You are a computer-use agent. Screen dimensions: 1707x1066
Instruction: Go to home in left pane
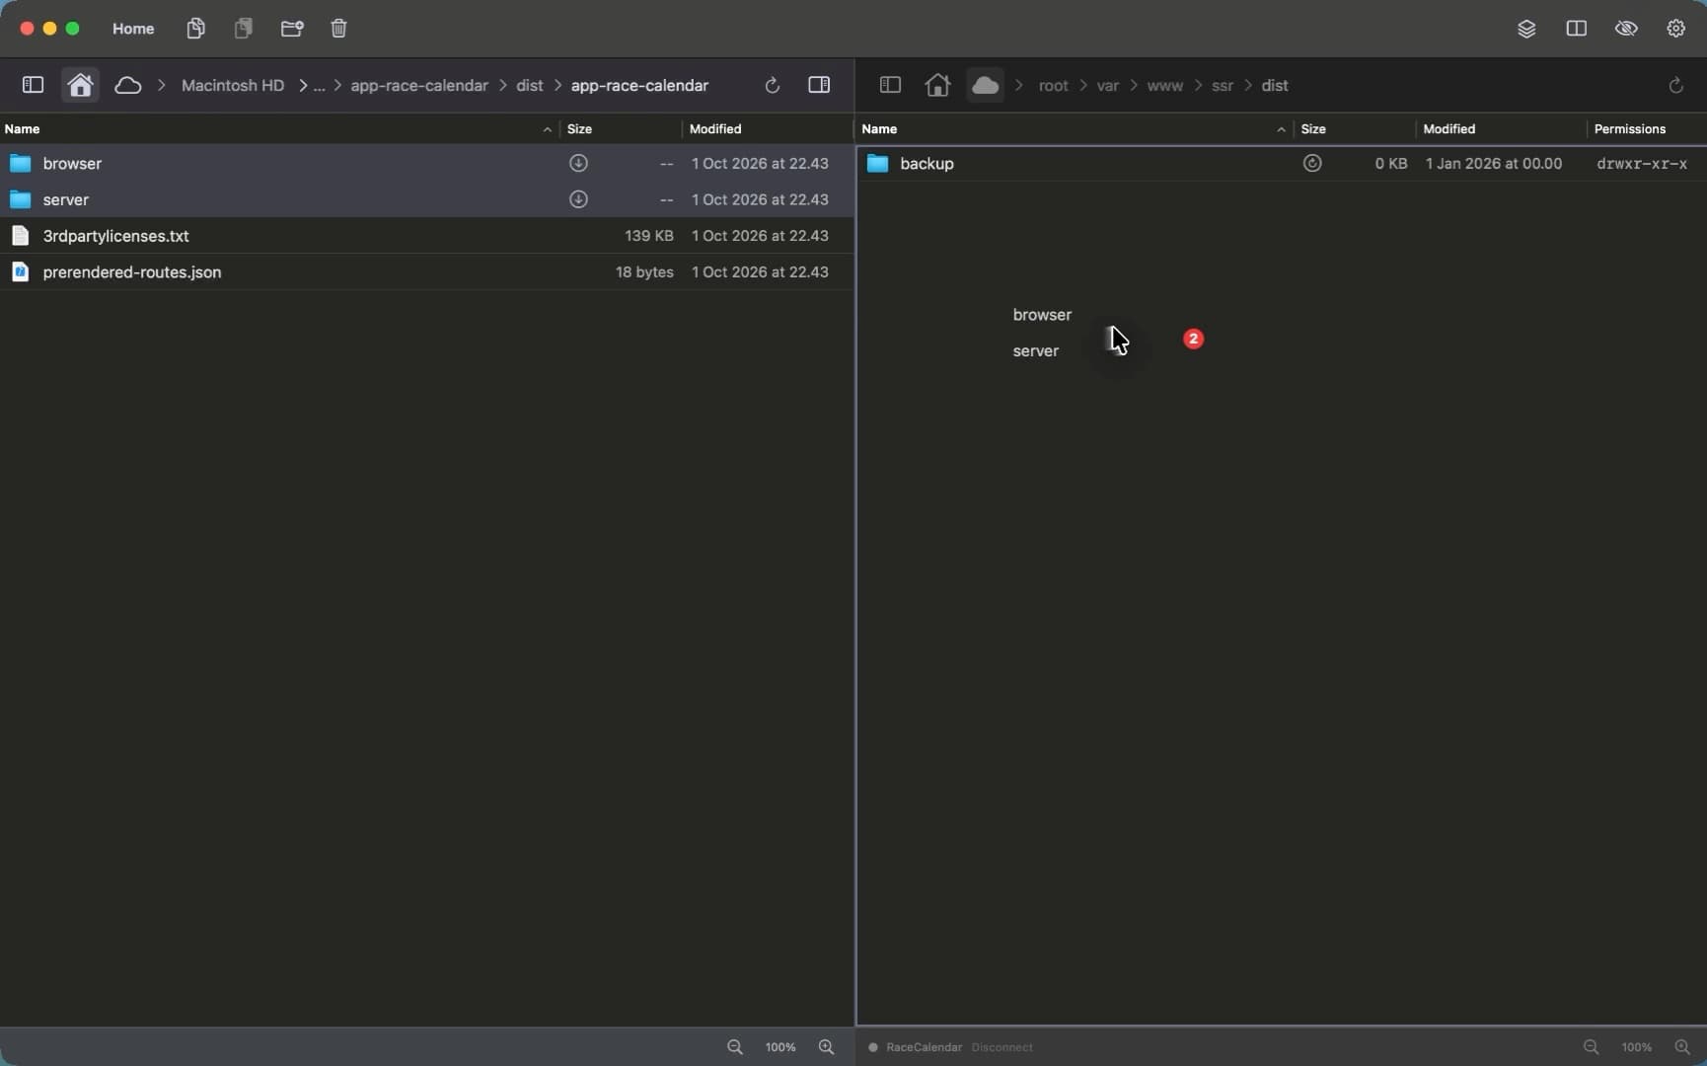80,85
